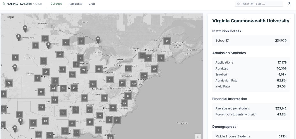The height and width of the screenshot is (139, 296).
Task: Expand the 15 cluster marker in Maine
Action: coord(161,58)
